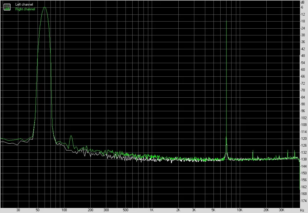308x213 pixels.
Task: Click the 500 Hz frequency label
Action: point(126,210)
